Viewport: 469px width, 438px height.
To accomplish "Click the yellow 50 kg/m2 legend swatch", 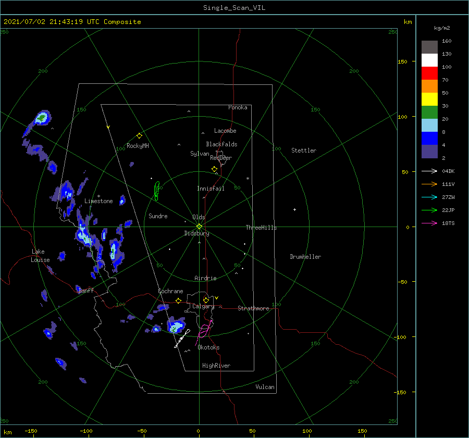I will pos(429,99).
